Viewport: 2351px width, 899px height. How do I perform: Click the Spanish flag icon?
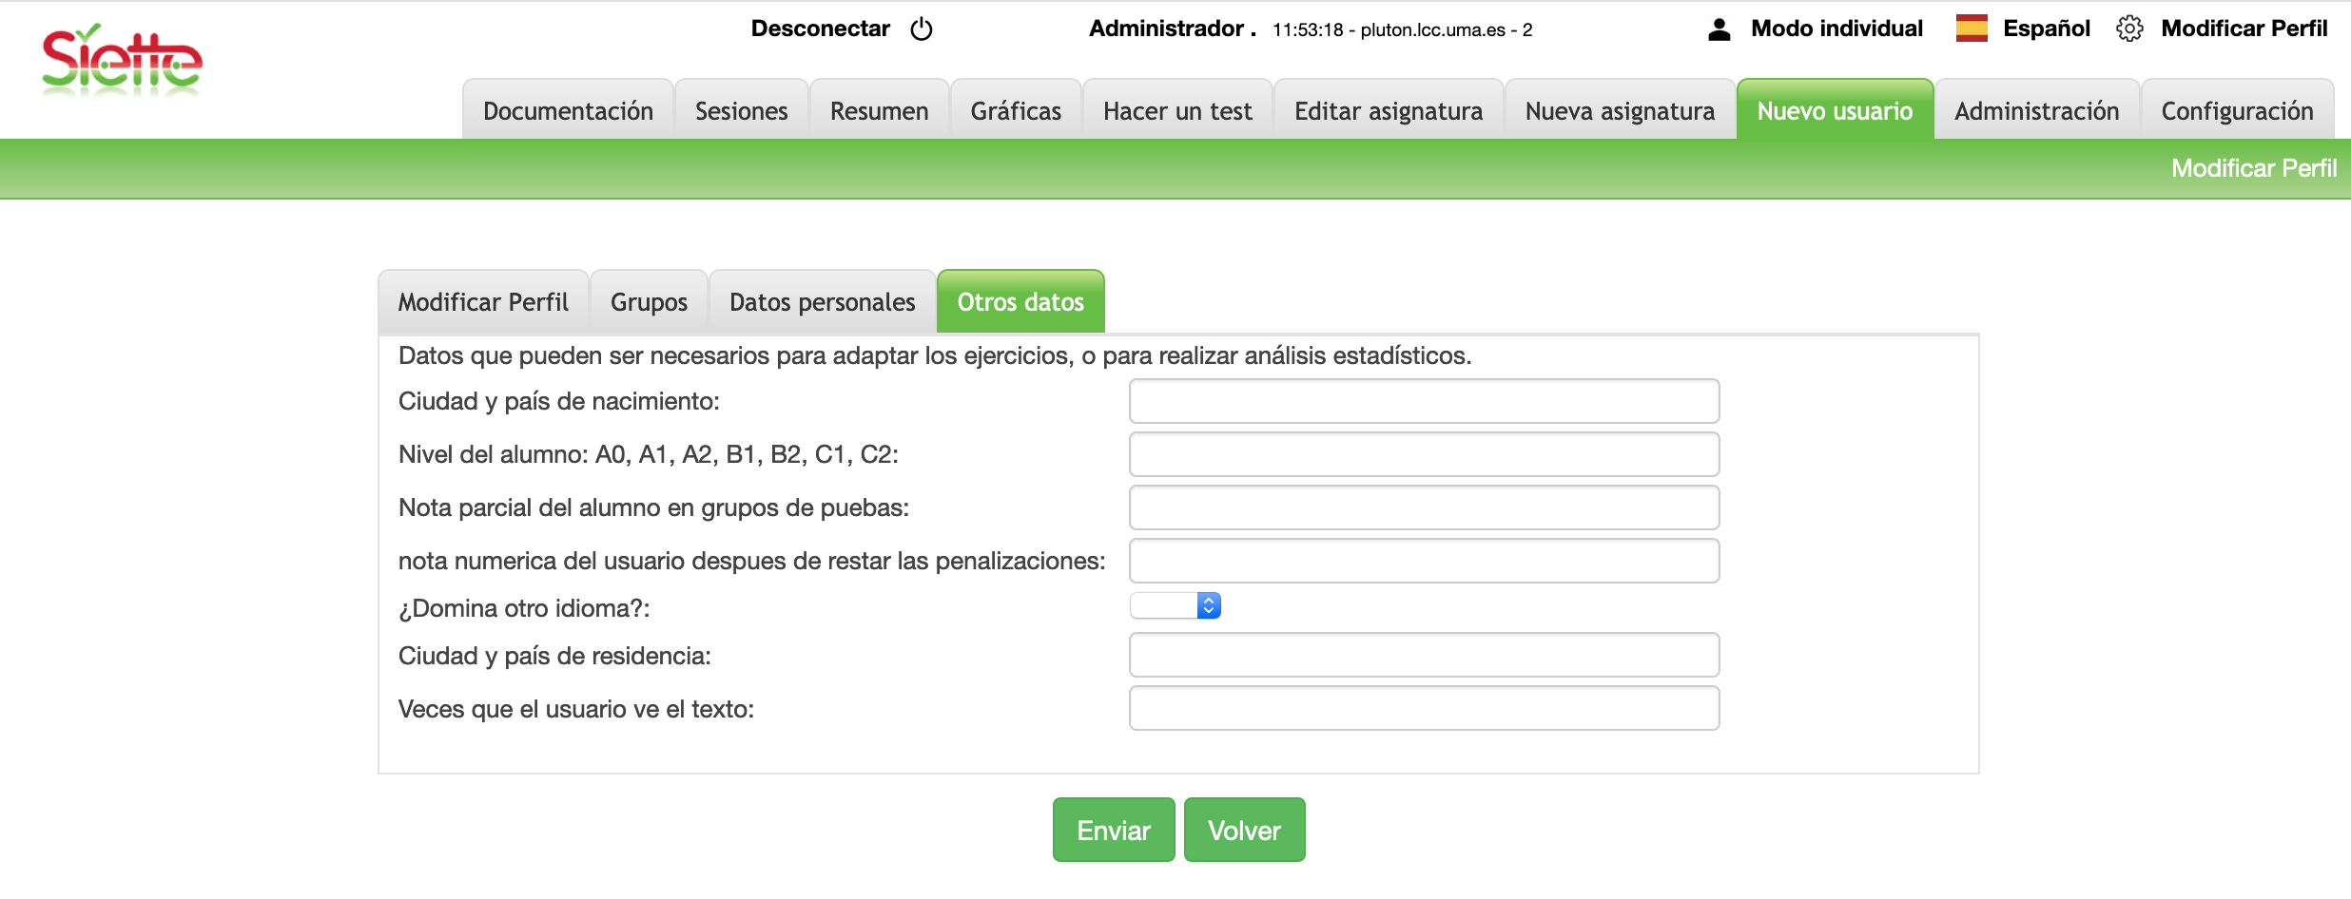coord(1972,29)
